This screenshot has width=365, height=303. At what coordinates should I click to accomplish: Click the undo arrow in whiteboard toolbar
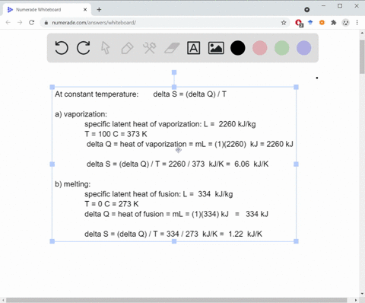click(x=62, y=48)
